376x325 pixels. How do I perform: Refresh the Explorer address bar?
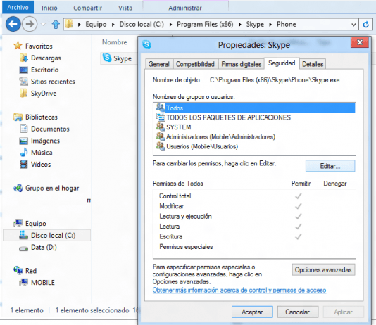point(365,24)
